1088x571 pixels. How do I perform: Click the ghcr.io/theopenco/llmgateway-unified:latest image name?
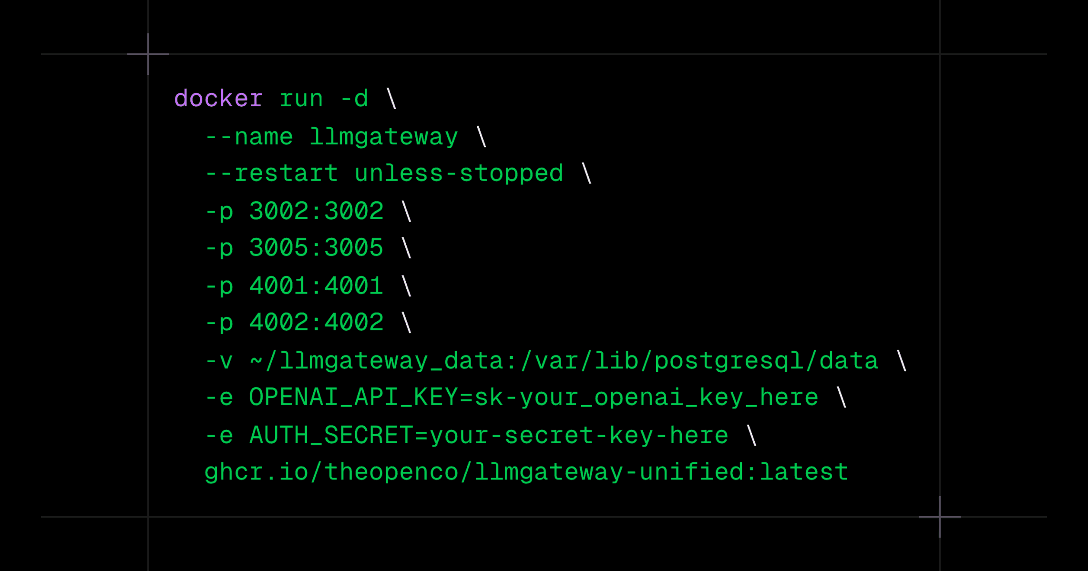[526, 472]
